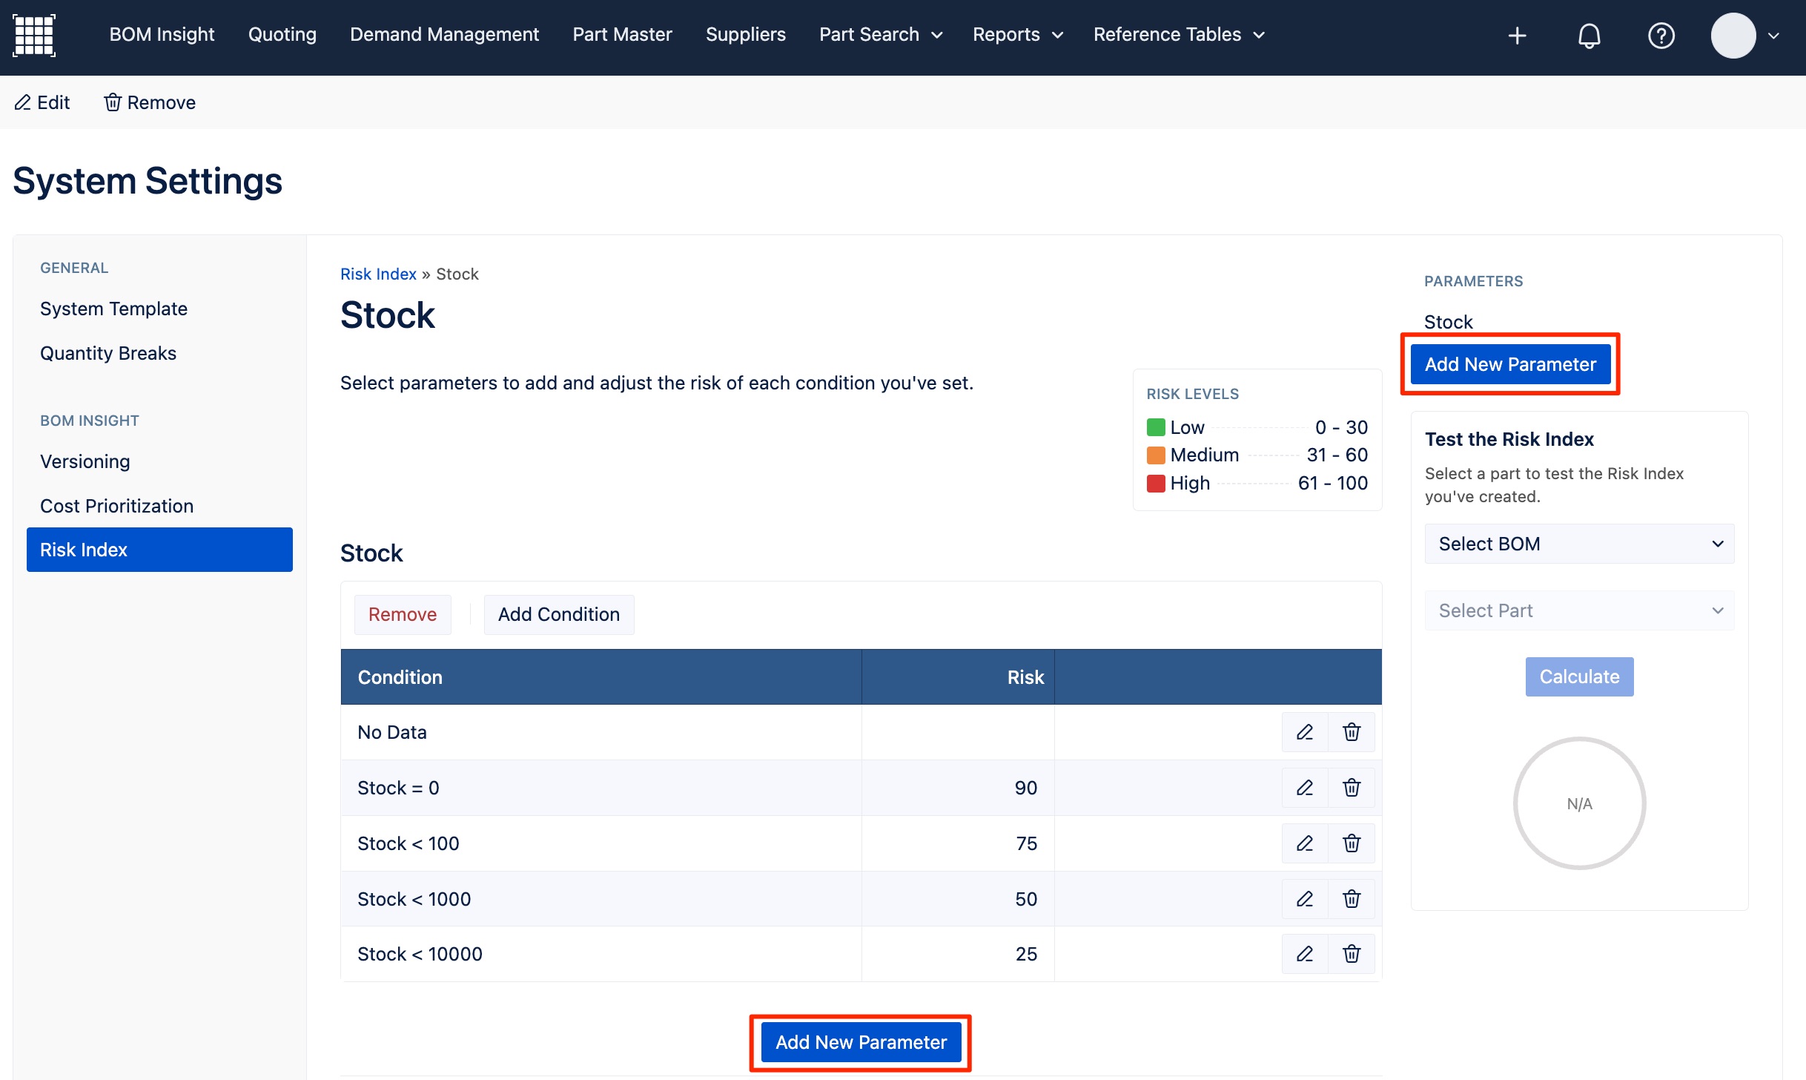Click the Condition column header
Viewport: 1806px width, 1080px height.
point(601,677)
